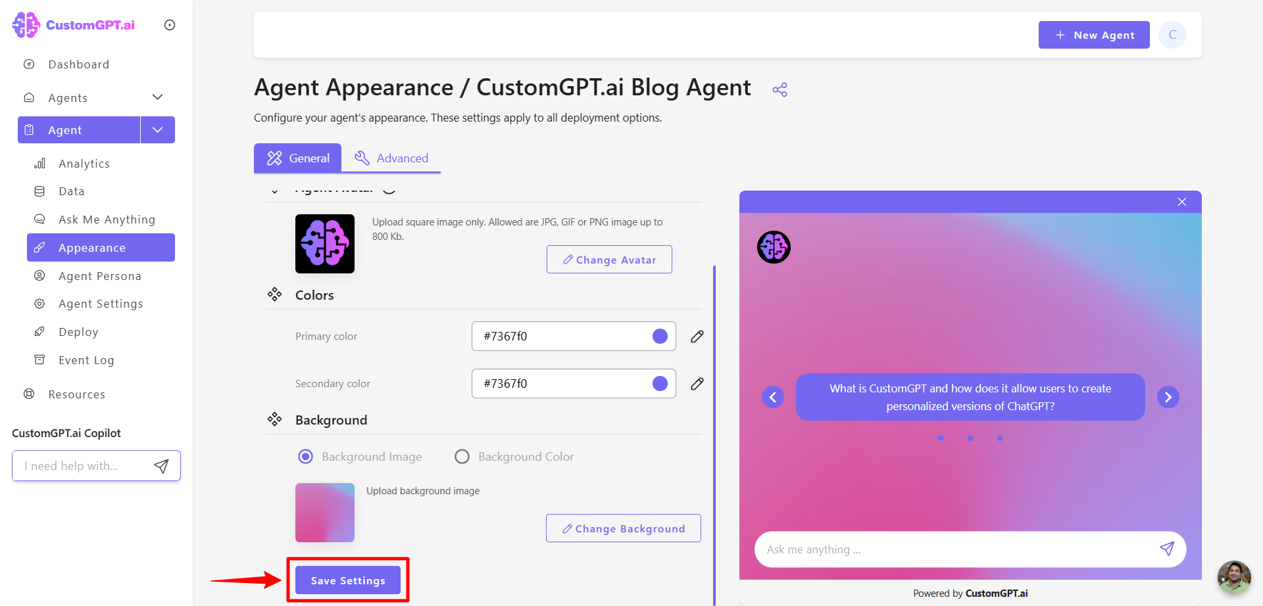
Task: Click the New Agent button
Action: [1094, 35]
